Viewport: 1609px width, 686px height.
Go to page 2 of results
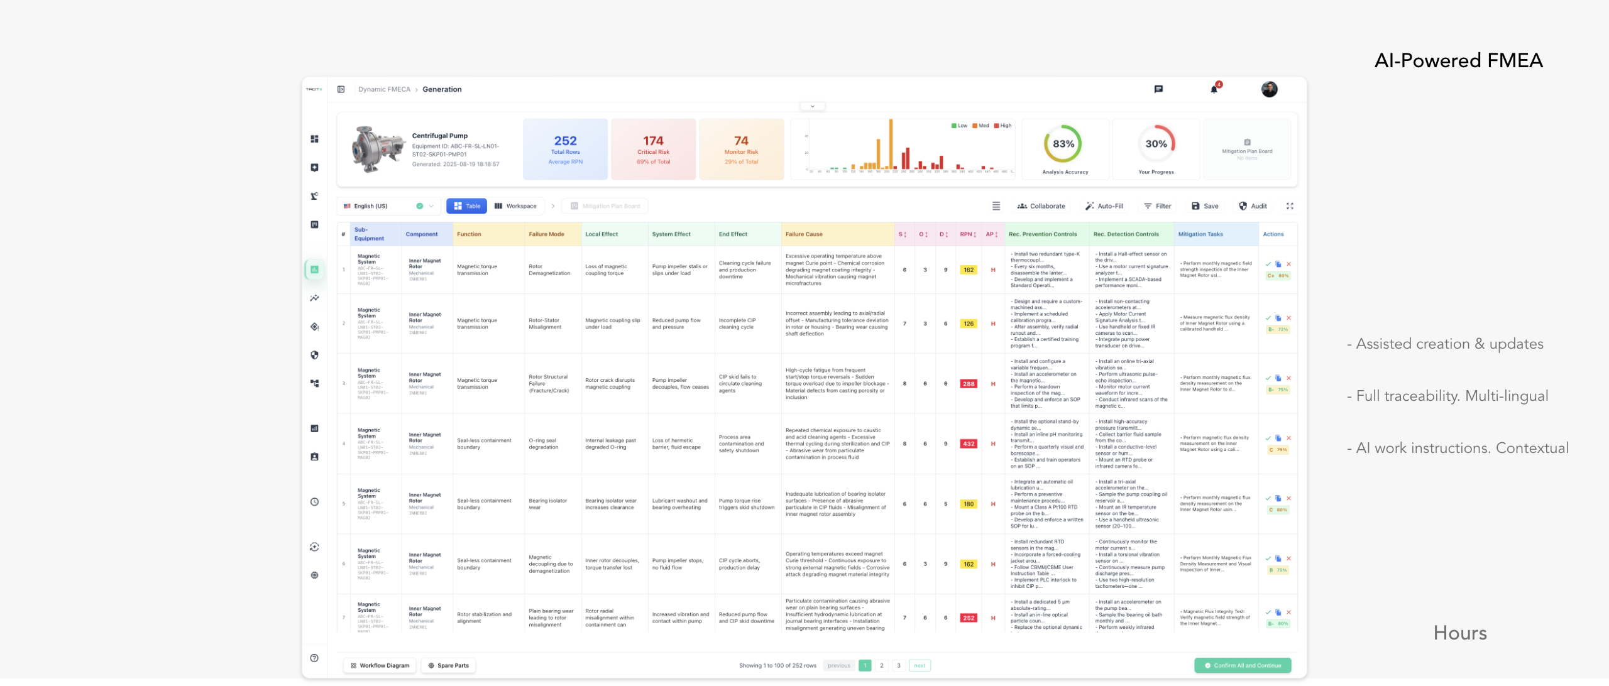[881, 665]
